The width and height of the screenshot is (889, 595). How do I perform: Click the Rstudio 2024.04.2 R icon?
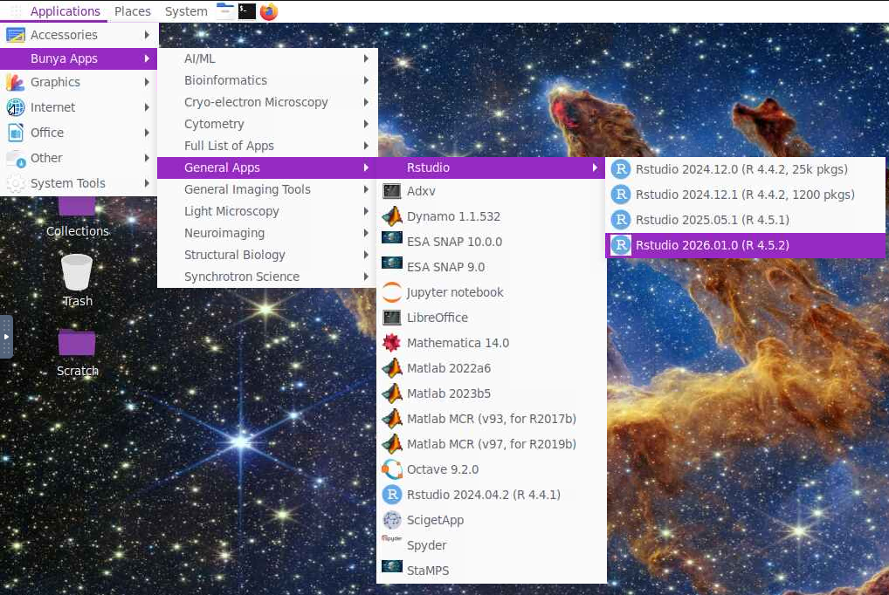(392, 495)
